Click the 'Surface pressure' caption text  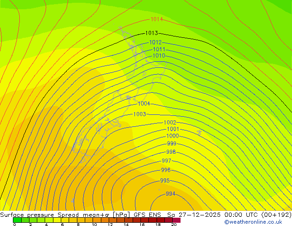pos(27,215)
